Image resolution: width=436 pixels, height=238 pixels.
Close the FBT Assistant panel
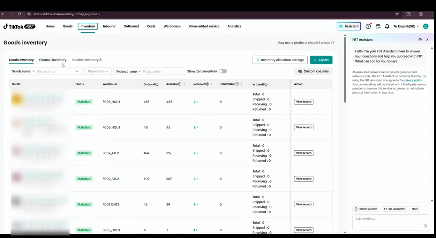point(427,40)
